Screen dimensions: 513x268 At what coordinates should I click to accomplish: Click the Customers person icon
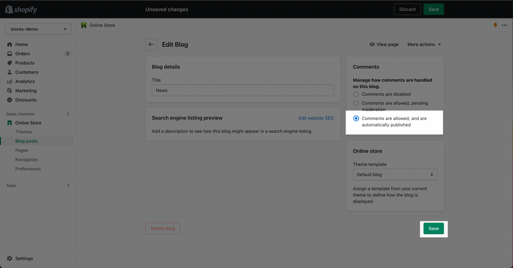[x=9, y=72]
